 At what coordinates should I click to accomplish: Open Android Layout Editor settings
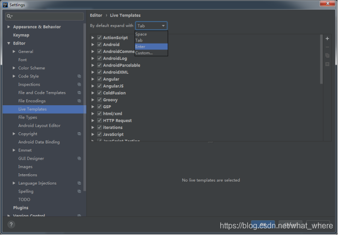[x=39, y=125]
